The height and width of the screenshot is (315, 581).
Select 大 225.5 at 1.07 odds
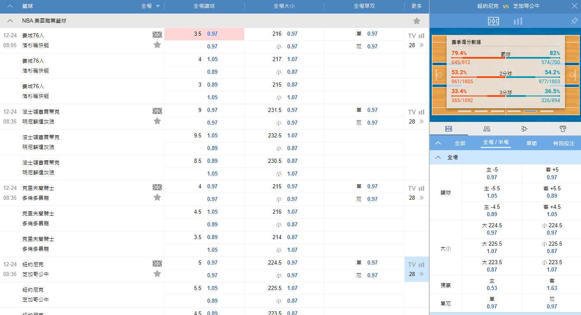coord(492,247)
